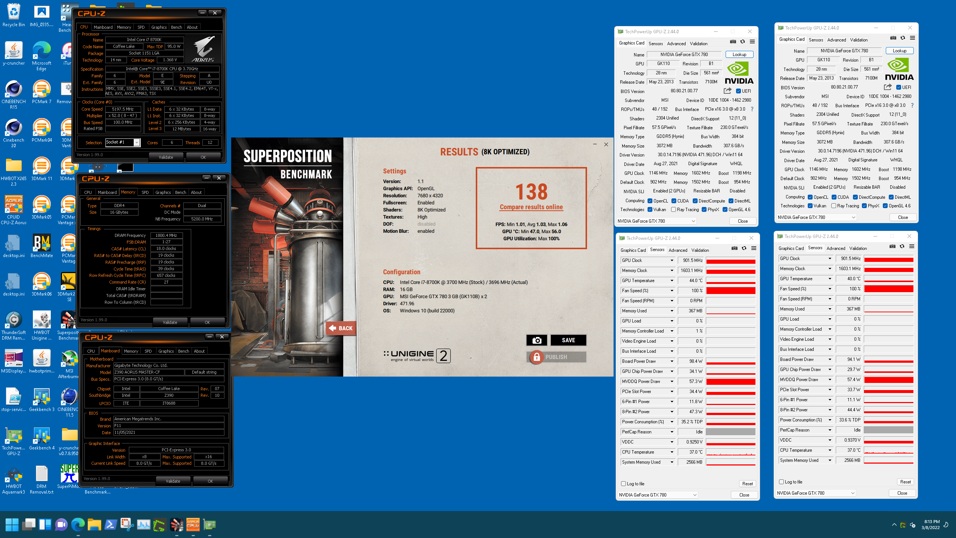Viewport: 956px width, 538px height.
Task: Click refresh icon in right GPU-Z Graphics Card window
Action: point(903,38)
